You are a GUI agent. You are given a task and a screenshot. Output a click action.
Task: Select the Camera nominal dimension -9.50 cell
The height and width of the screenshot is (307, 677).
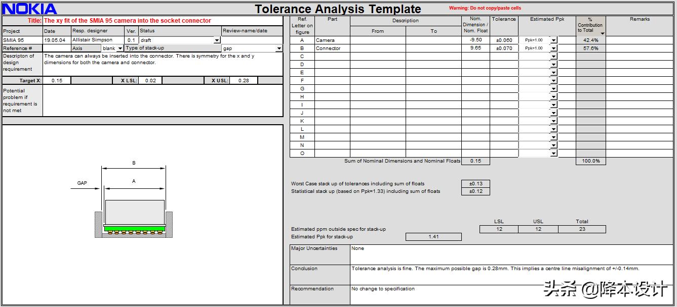pyautogui.click(x=475, y=40)
